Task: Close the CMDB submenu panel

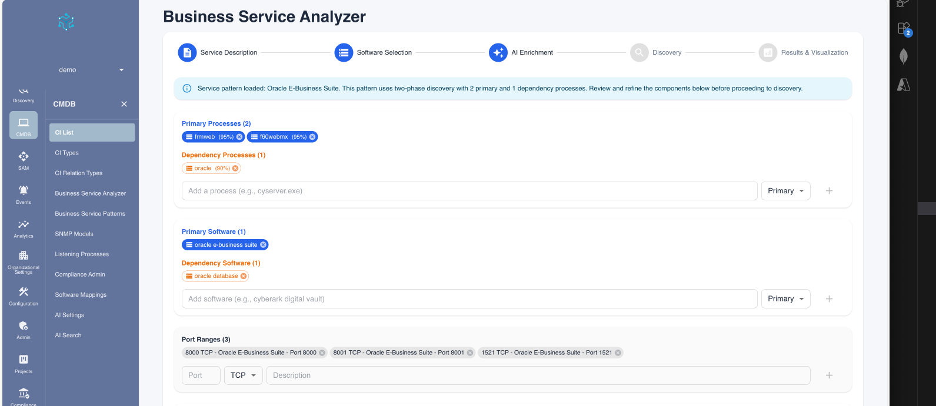Action: pyautogui.click(x=124, y=104)
